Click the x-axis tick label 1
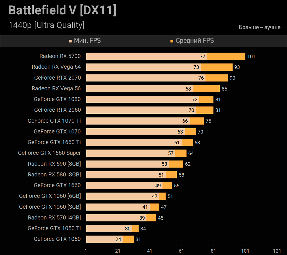Image resolution: width=287 pixels, height=255 pixels. coord(86,251)
